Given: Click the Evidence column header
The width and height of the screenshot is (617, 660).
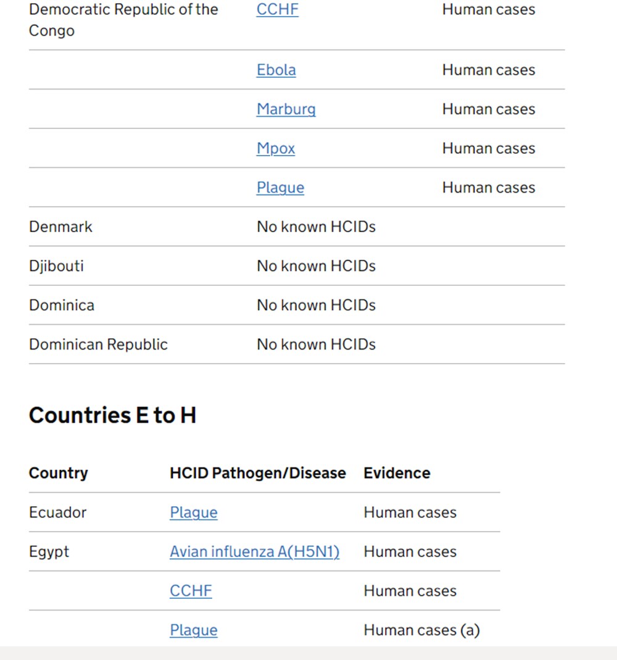Looking at the screenshot, I should coord(397,473).
